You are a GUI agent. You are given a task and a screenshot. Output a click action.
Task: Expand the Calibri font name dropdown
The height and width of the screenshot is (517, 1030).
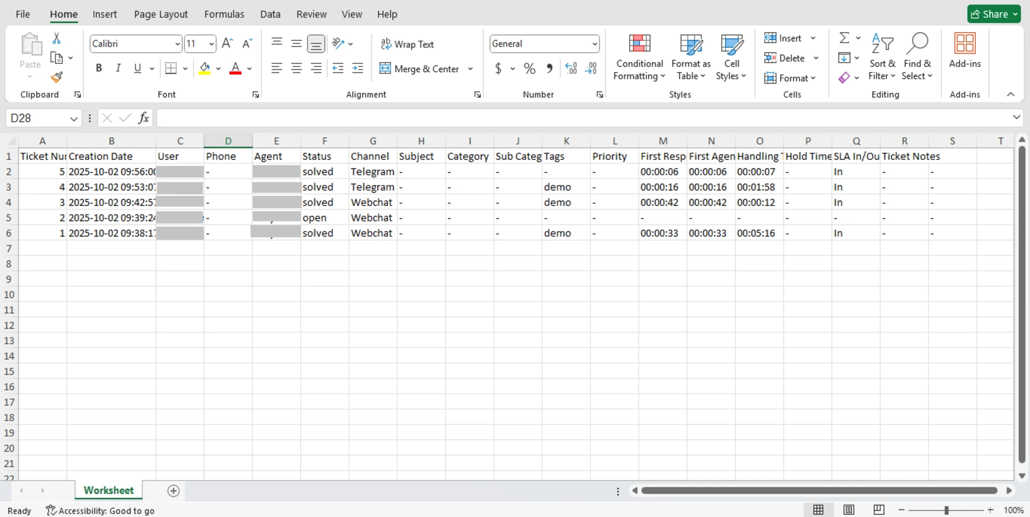click(x=177, y=44)
